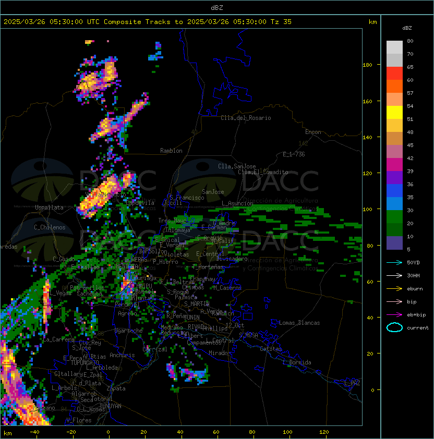Click the cyan 50YD track arrow in legend
The image size is (434, 439).
[x=394, y=263]
